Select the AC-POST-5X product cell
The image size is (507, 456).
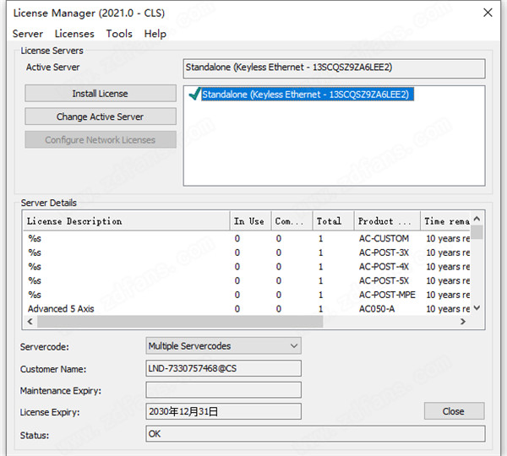coord(384,280)
